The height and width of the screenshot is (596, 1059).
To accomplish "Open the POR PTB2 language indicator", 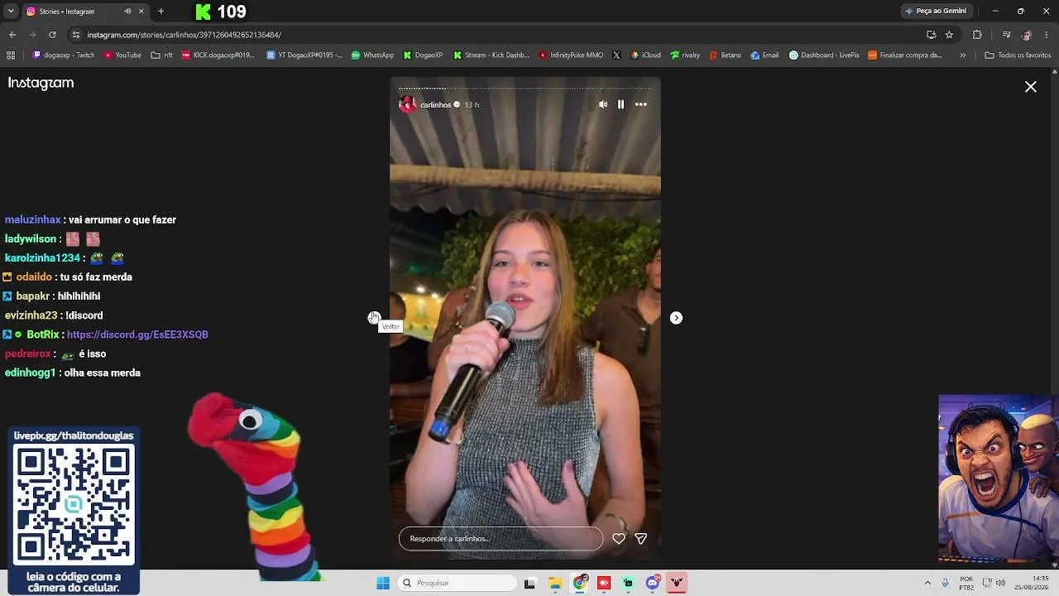I will (966, 583).
